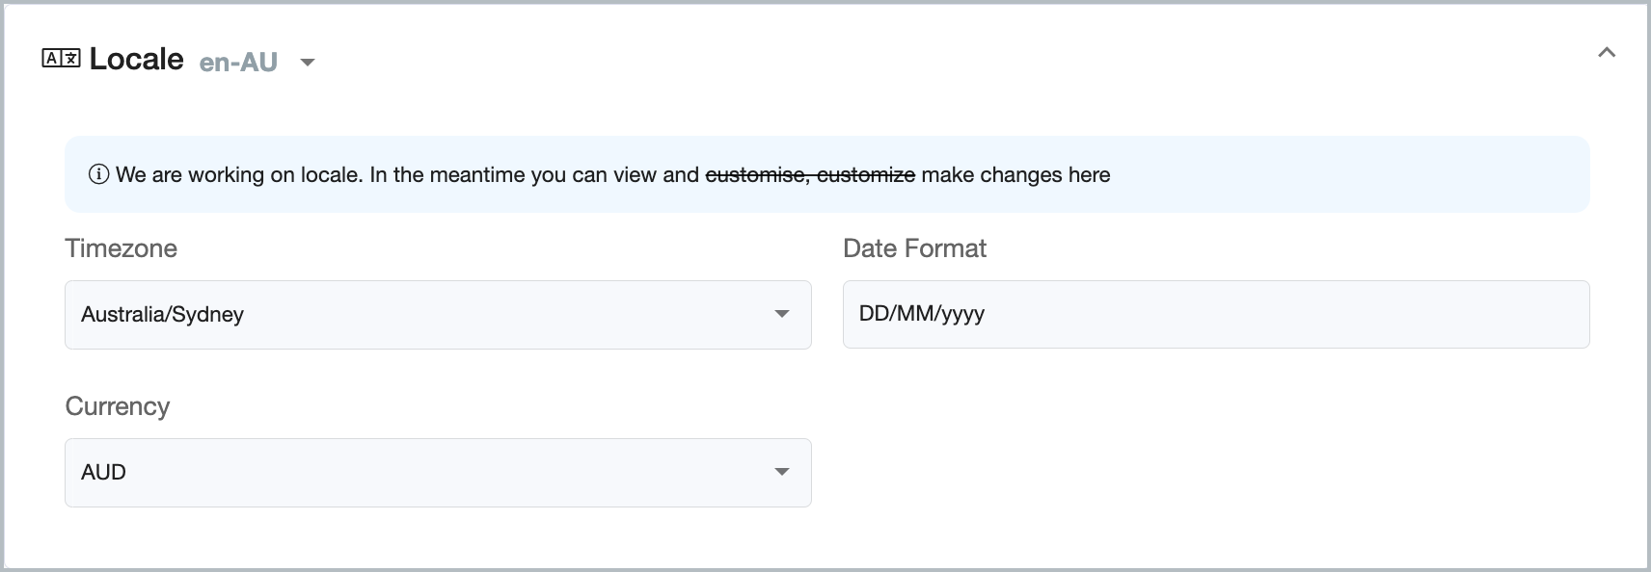1651x572 pixels.
Task: Click the Australia/Sydney value text
Action: point(162,314)
